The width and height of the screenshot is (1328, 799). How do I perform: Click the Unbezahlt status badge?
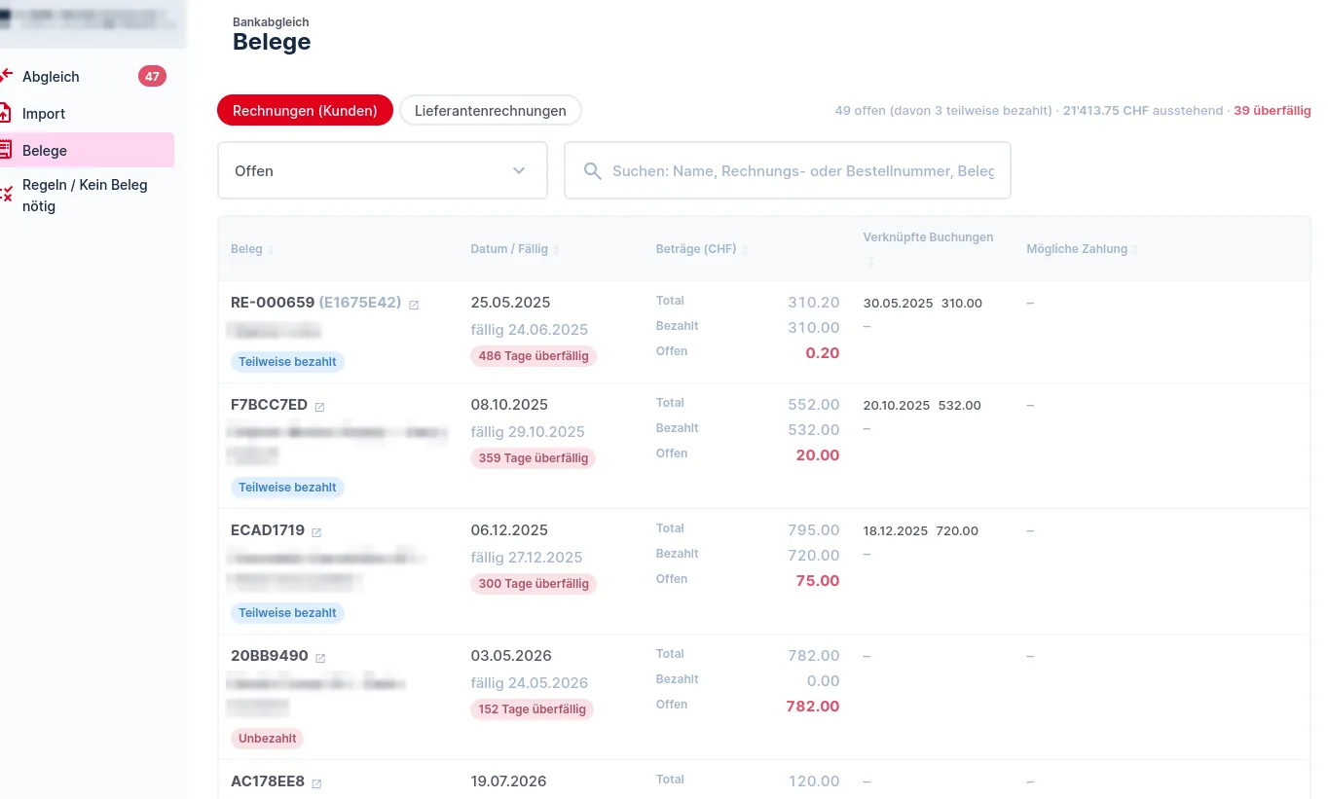coord(268,739)
